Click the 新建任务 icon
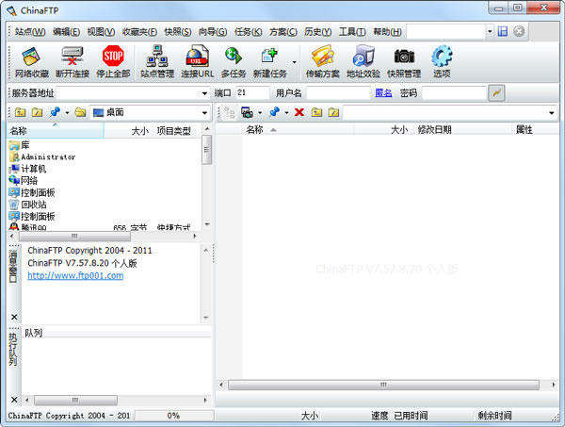The height and width of the screenshot is (427, 565). (x=270, y=61)
